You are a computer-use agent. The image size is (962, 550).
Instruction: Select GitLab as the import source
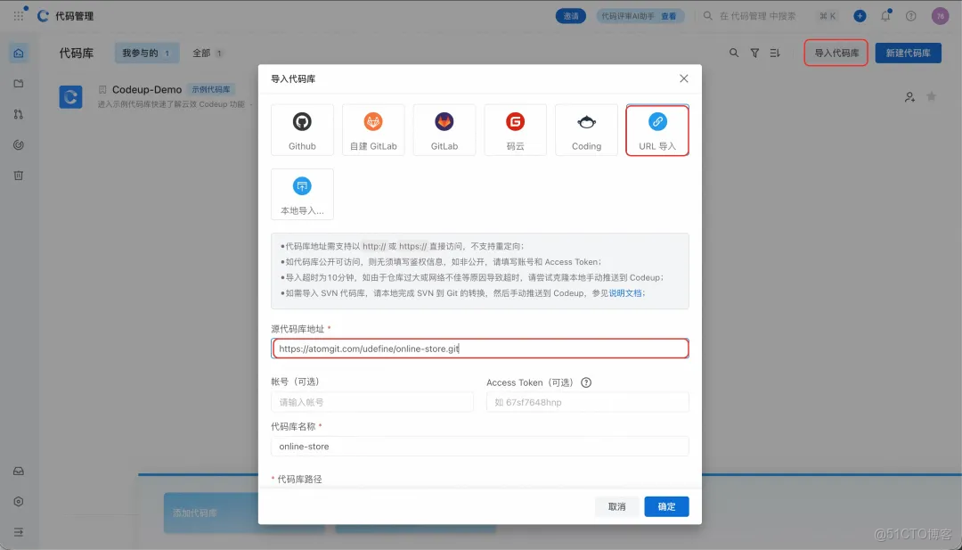coord(444,129)
